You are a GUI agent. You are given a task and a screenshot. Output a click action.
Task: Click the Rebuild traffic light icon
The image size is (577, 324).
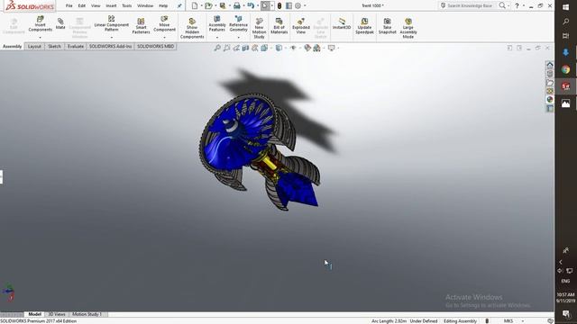(x=279, y=5)
